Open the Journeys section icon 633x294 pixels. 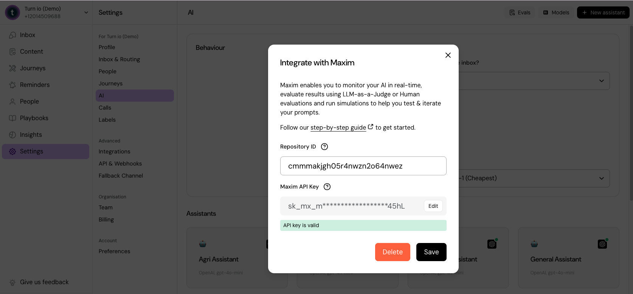[x=12, y=68]
